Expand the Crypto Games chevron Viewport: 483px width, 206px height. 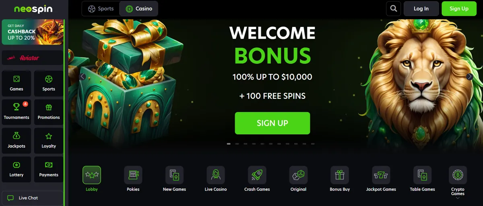(x=458, y=198)
